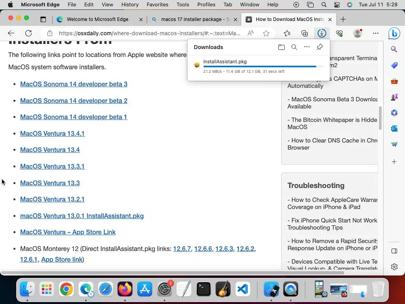
Task: Turn on Read Aloud for this page
Action: tap(250, 33)
